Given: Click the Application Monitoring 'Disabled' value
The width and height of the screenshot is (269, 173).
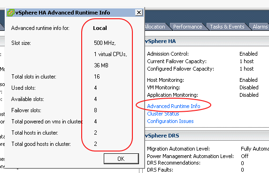Looking at the screenshot, I should (x=249, y=95).
